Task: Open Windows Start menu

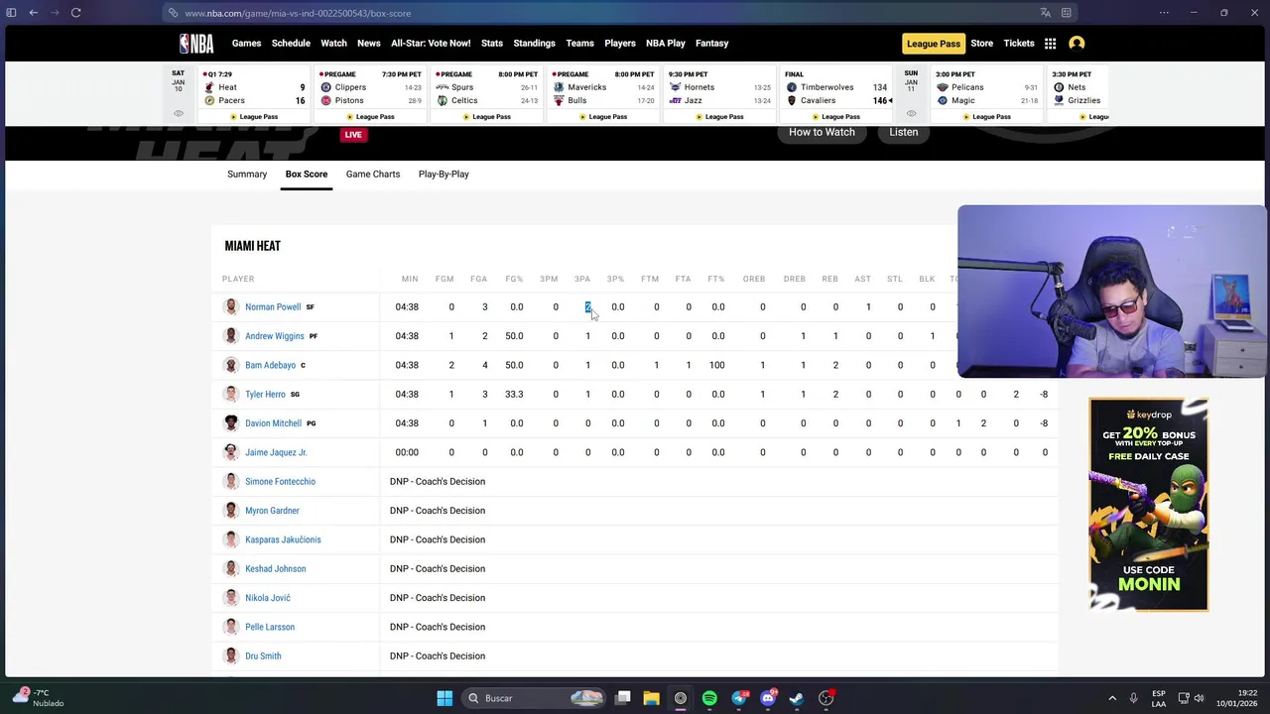Action: point(444,698)
